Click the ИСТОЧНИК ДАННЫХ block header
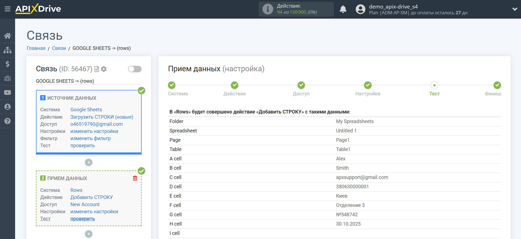The height and width of the screenshot is (239, 521). (x=72, y=98)
